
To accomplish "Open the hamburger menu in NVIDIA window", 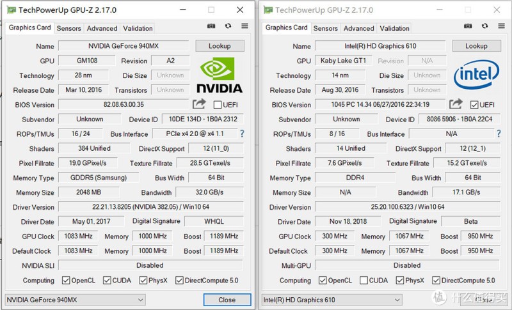I will [244, 26].
